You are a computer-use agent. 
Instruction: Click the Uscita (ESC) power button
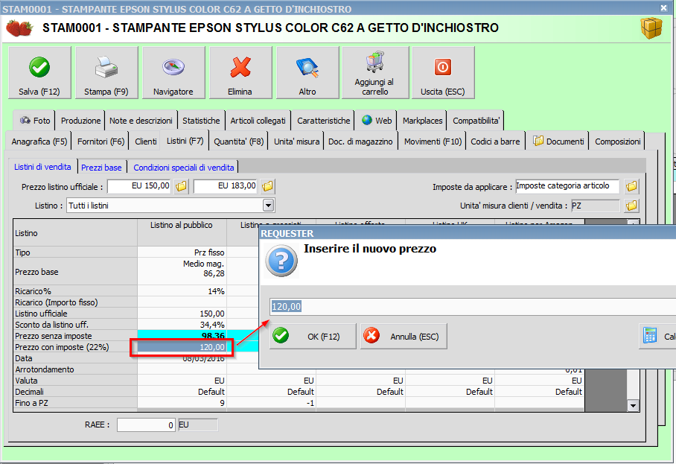point(443,73)
